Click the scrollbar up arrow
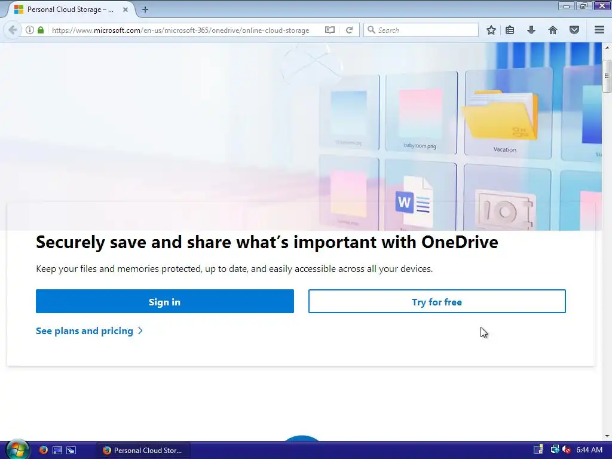Image resolution: width=612 pixels, height=459 pixels. coord(607,47)
